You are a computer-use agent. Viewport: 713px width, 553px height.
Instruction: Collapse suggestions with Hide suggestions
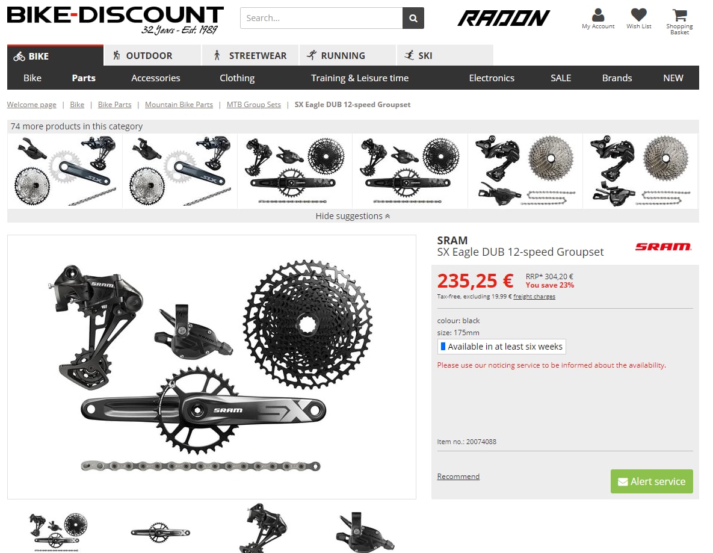point(353,216)
